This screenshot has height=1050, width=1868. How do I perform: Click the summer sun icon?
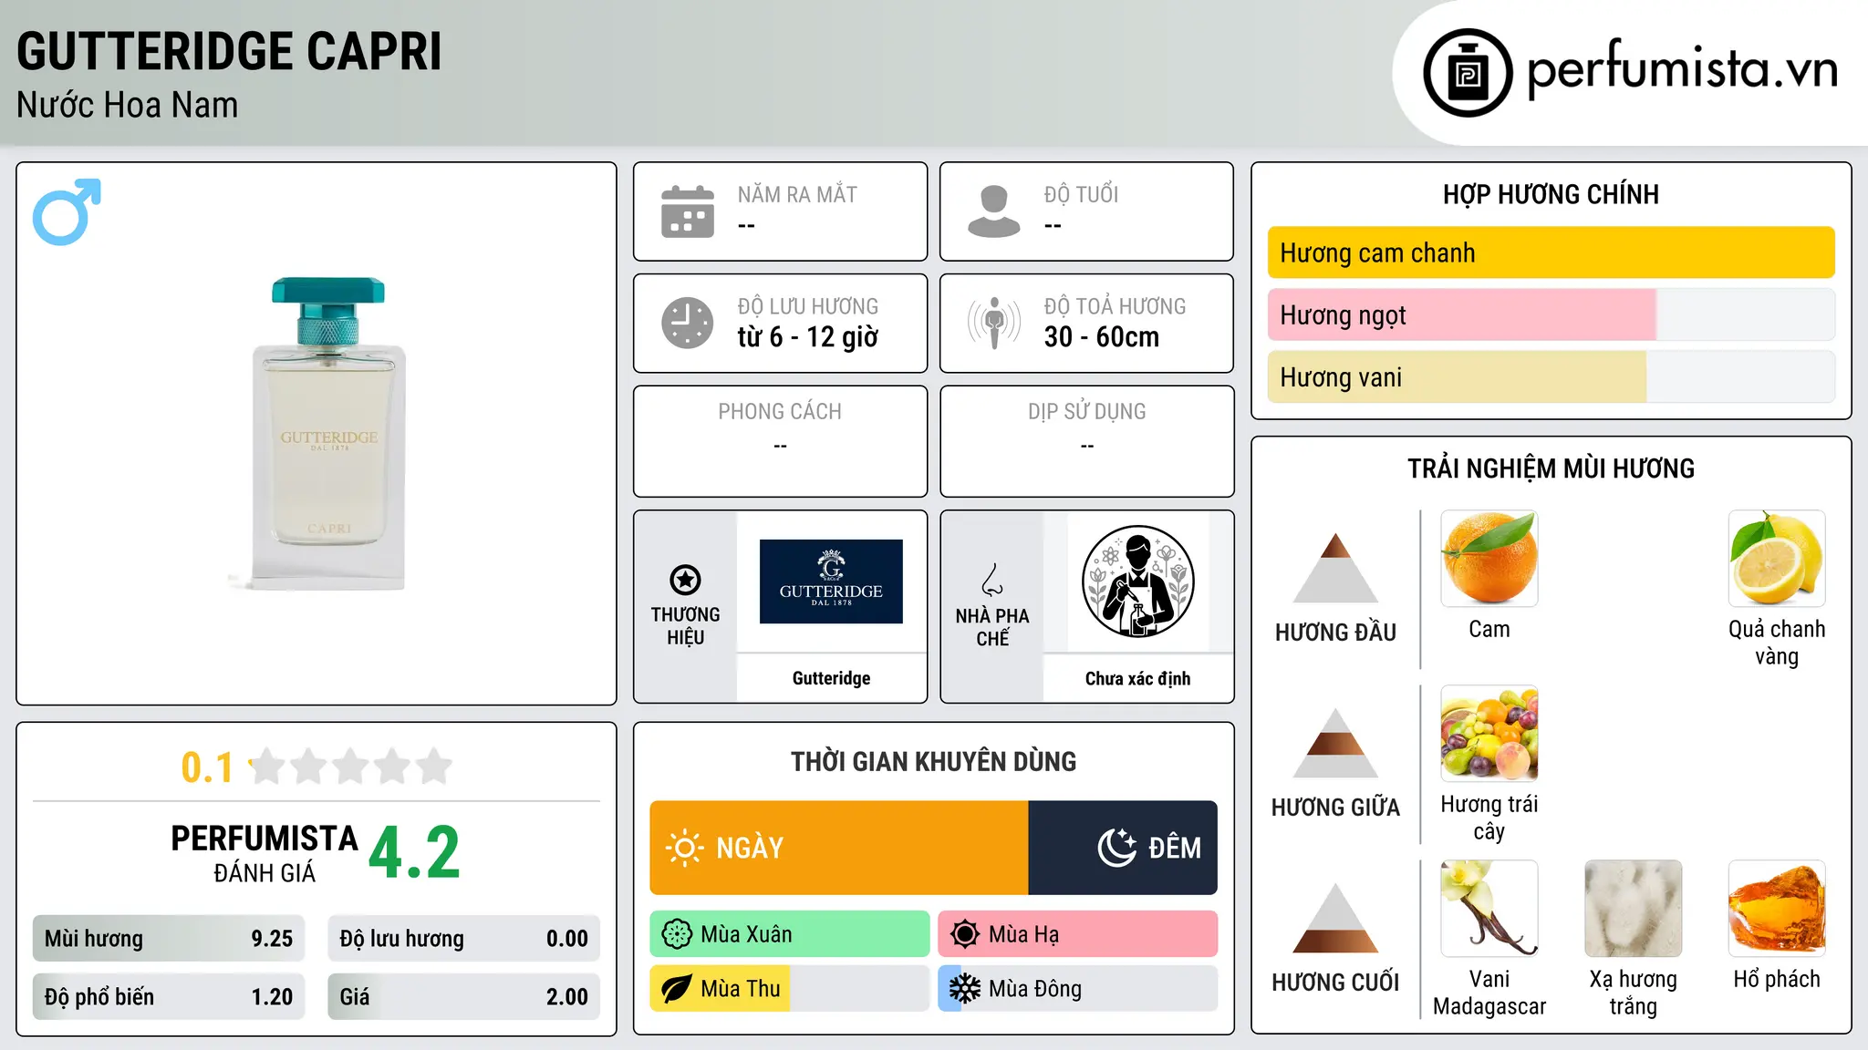pos(965,934)
